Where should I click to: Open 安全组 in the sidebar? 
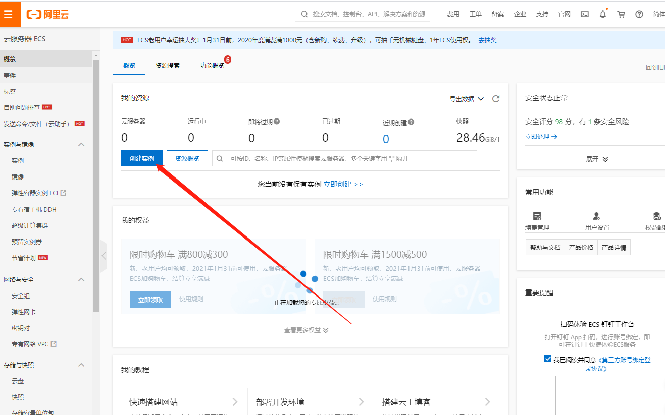point(21,295)
